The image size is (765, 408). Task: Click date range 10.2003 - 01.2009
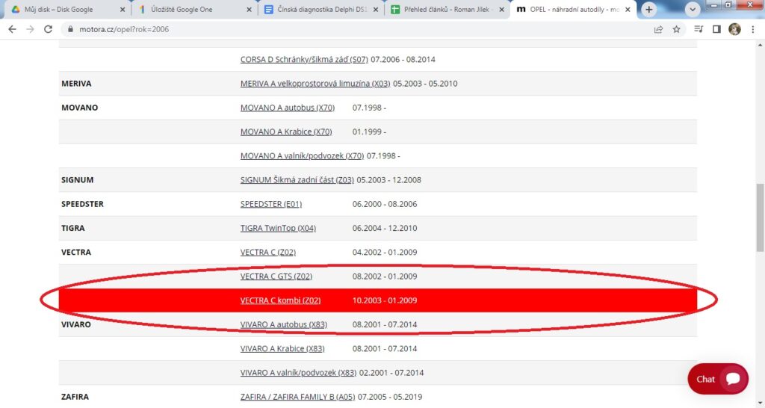coord(385,300)
